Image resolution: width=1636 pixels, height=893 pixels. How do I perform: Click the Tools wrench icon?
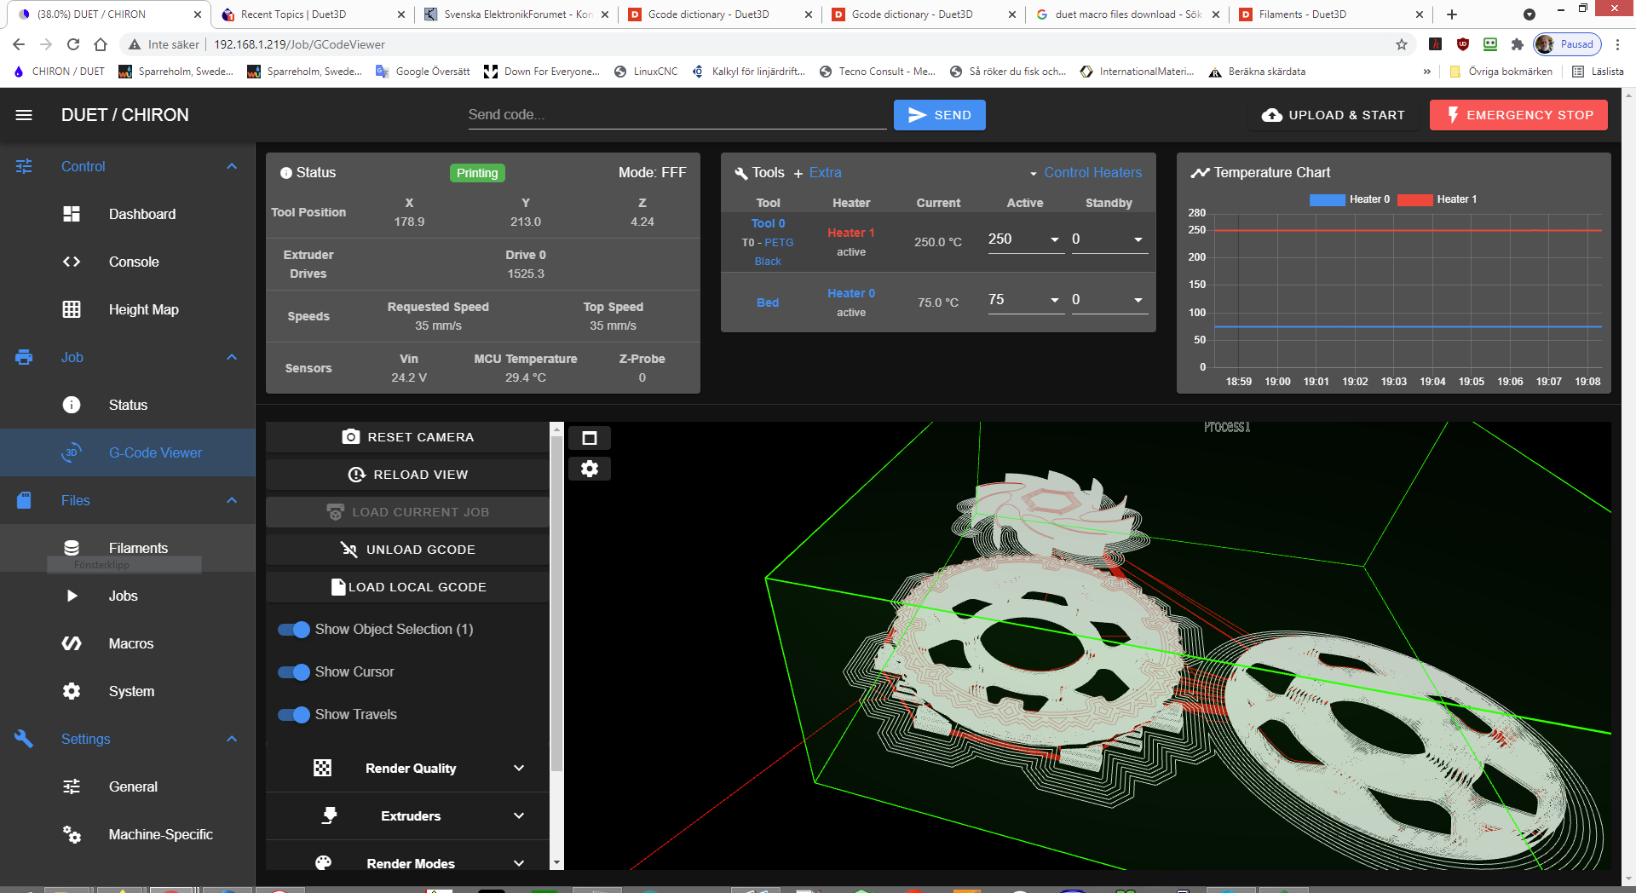click(740, 173)
